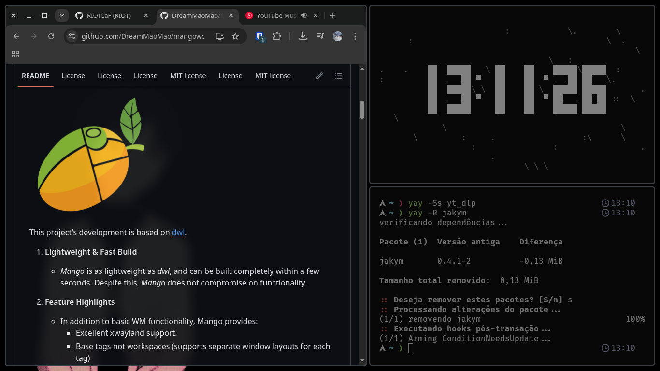Reload the GitHub page

coord(51,36)
